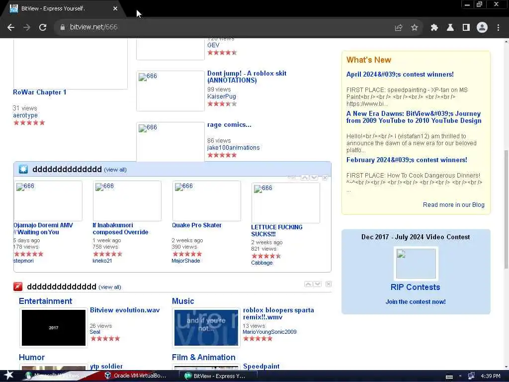509x382 pixels.
Task: Open the RIP Contests link
Action: click(416, 287)
